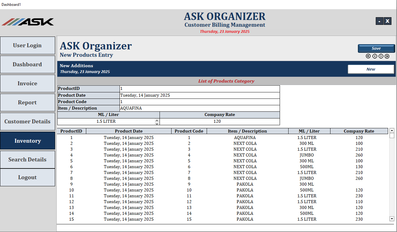Select the PAKOLA row with ProductID 12
This screenshot has width=397, height=232.
click(x=222, y=202)
